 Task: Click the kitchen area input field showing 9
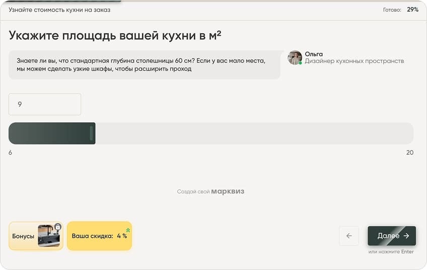pyautogui.click(x=45, y=104)
